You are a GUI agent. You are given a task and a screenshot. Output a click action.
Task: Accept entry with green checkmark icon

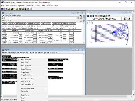click(x=3, y=16)
